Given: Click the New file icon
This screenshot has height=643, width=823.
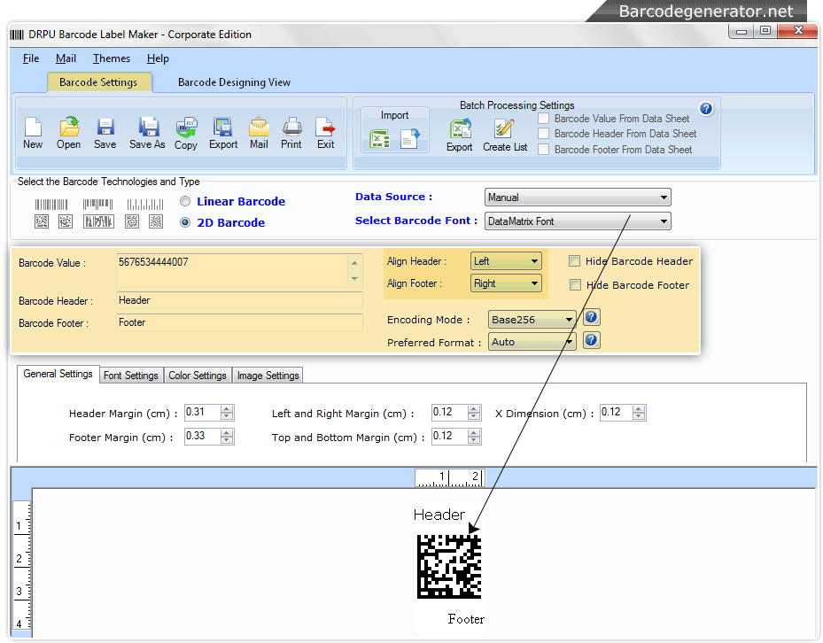Looking at the screenshot, I should click(33, 128).
